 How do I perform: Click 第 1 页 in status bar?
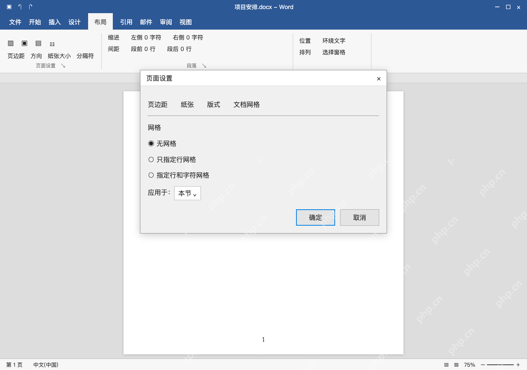[x=14, y=365]
